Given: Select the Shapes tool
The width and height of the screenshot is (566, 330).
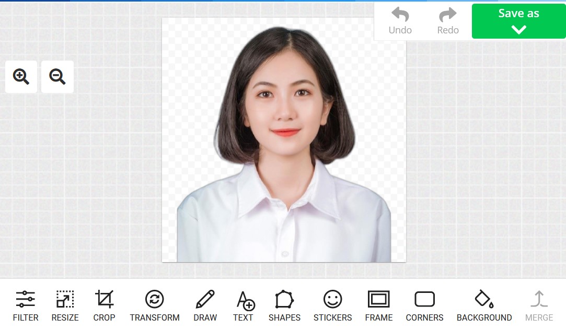Looking at the screenshot, I should click(284, 304).
